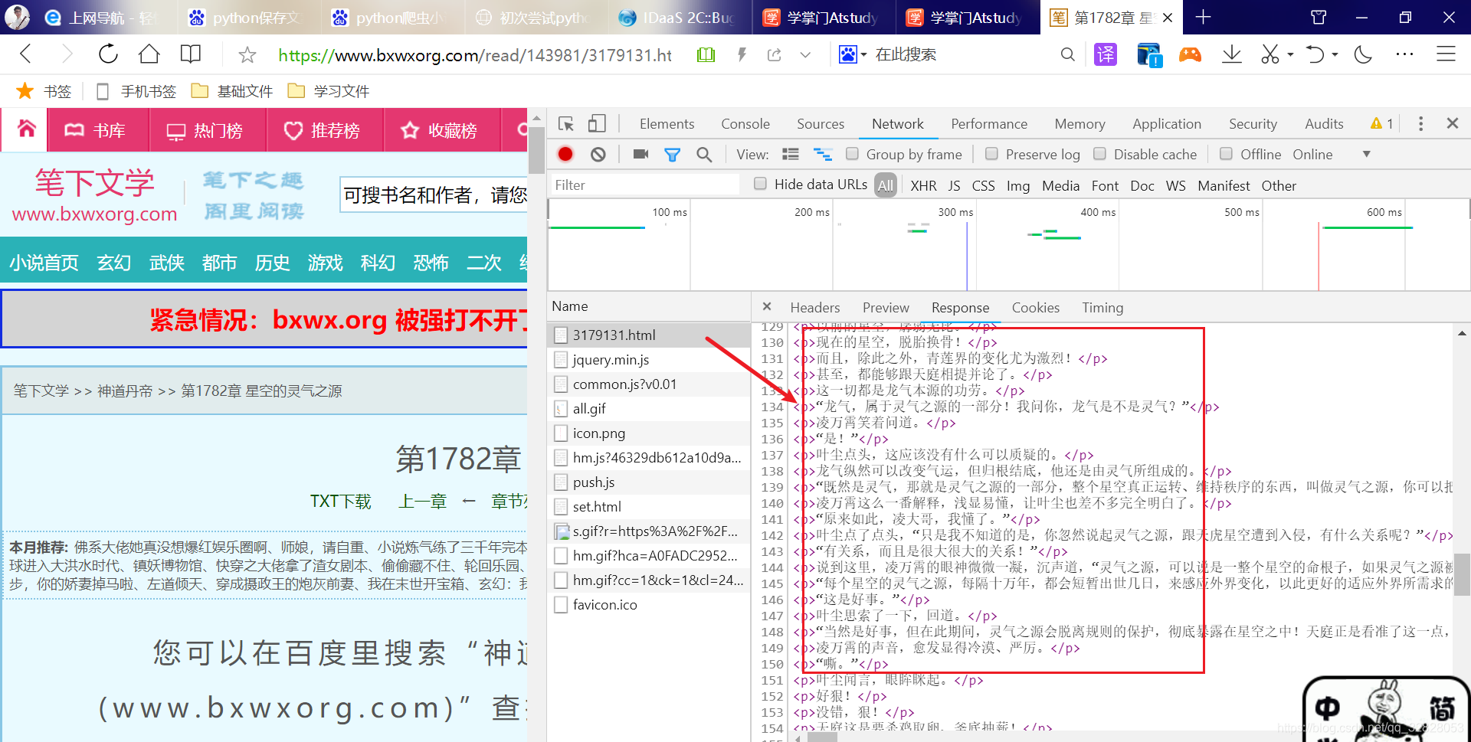Select the All filter type
The height and width of the screenshot is (742, 1471).
click(x=886, y=185)
